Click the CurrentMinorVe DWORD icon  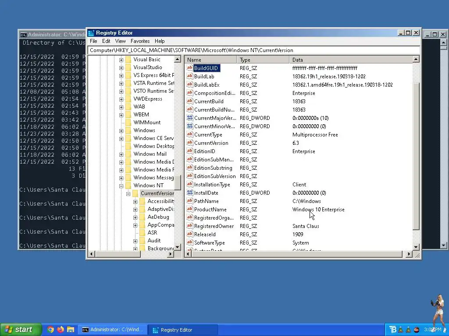coord(189,126)
